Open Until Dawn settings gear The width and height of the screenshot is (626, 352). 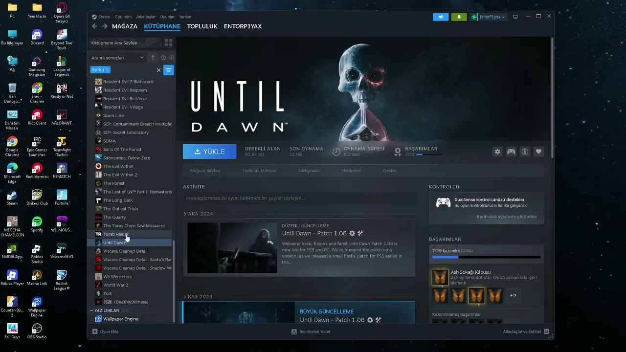(x=497, y=152)
